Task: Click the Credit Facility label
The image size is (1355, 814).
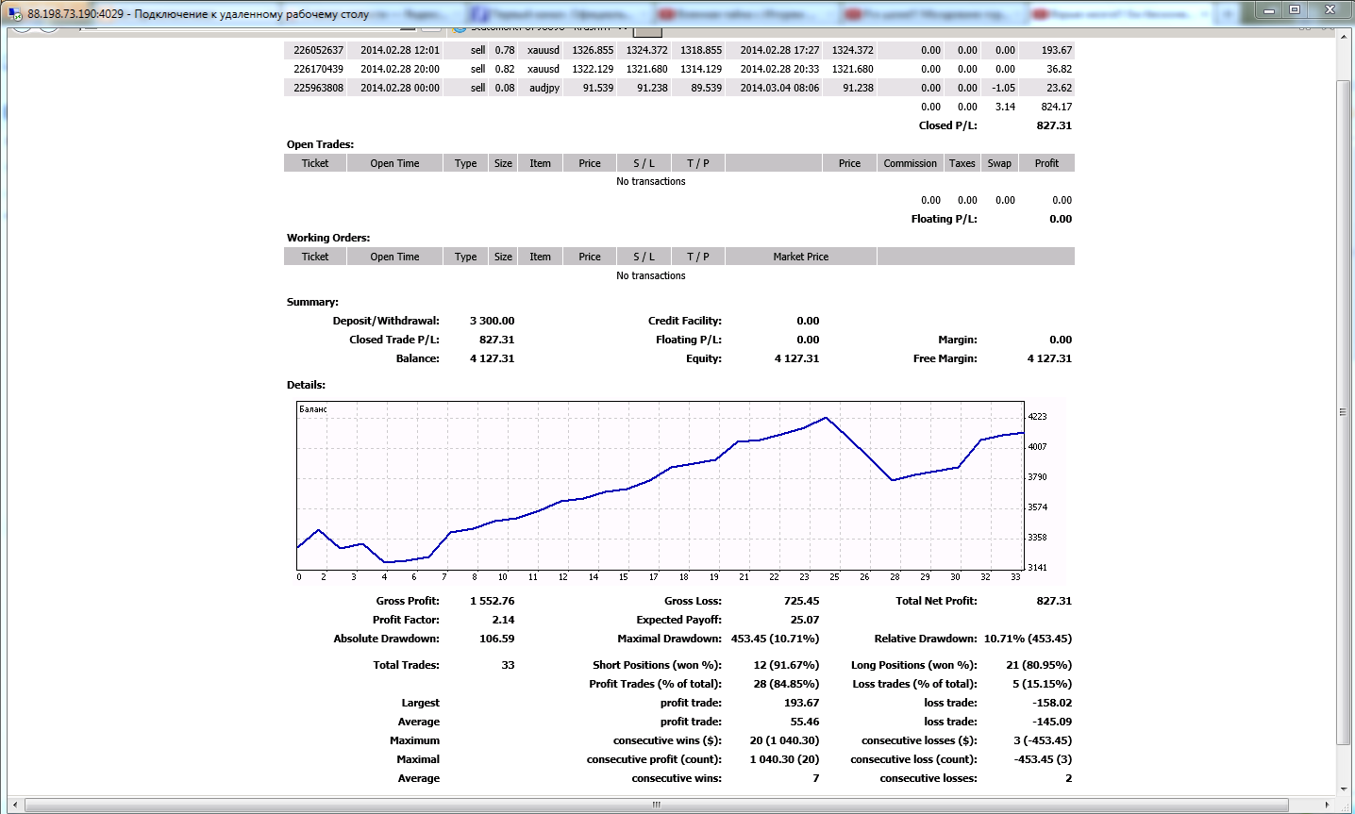Action: [685, 321]
